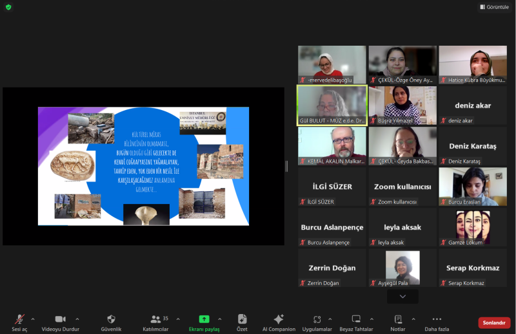Image resolution: width=516 pixels, height=334 pixels.
Task: Unmute microphone with Sesi aç icon
Action: 19,319
